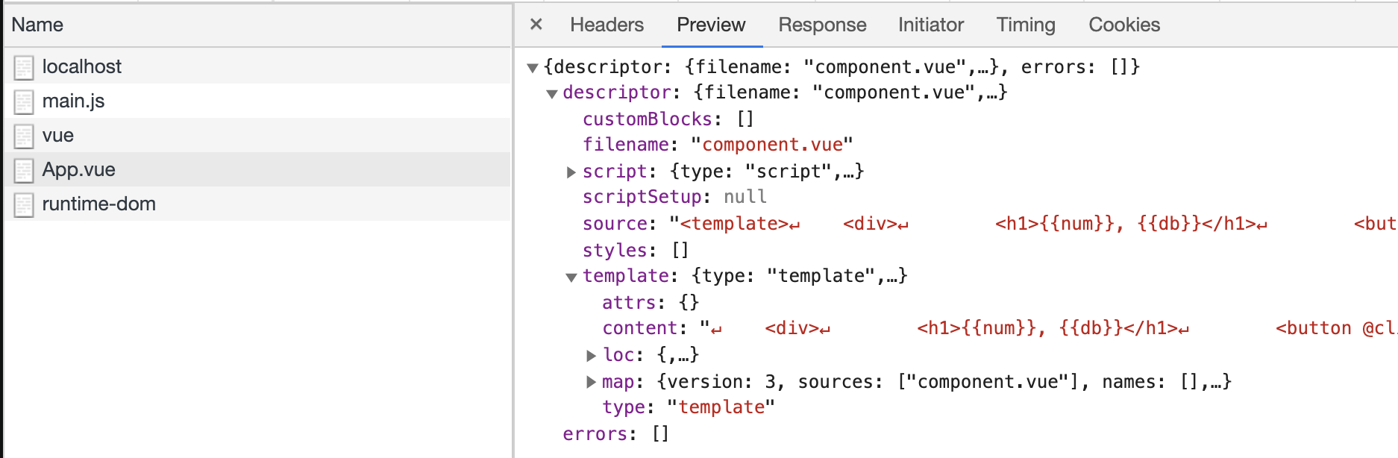Collapse the root response object
1398x458 pixels.
click(x=533, y=68)
